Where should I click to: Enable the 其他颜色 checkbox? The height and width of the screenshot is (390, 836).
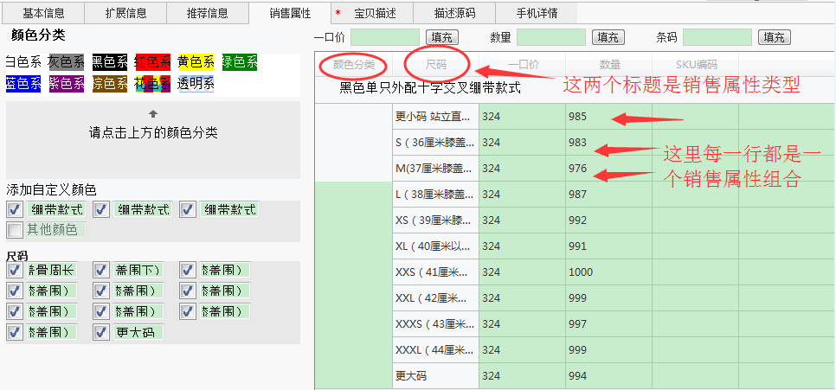coord(15,230)
